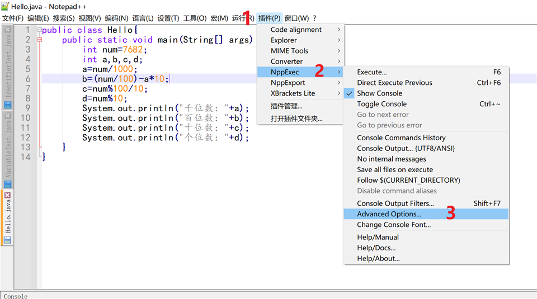Expand the Code alignment submenu

[300, 30]
